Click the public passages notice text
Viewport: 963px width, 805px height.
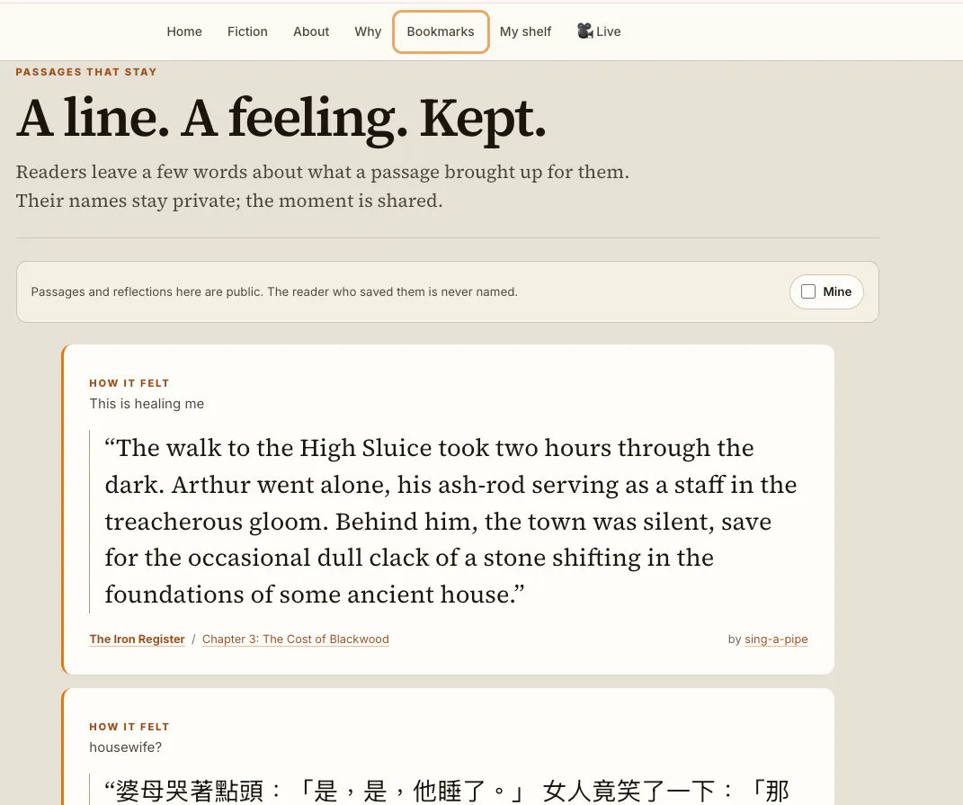point(274,292)
